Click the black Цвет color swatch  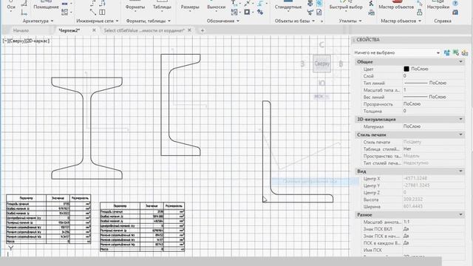tap(406, 69)
